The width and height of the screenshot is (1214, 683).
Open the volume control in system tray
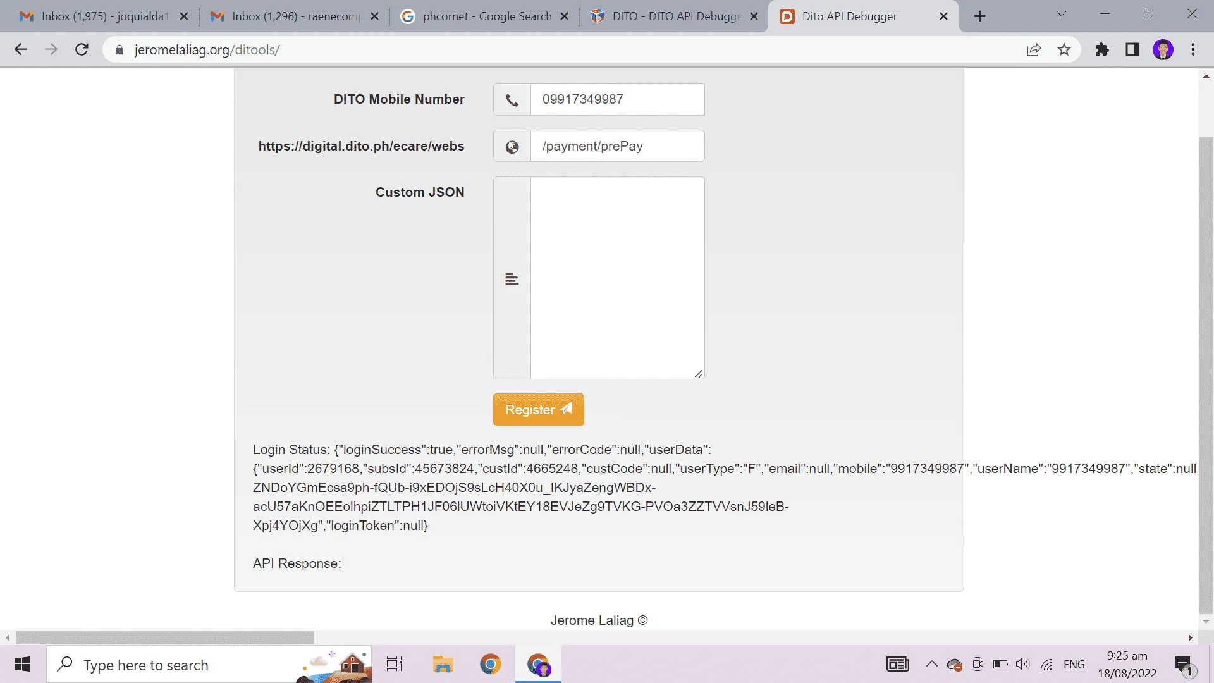[1022, 665]
